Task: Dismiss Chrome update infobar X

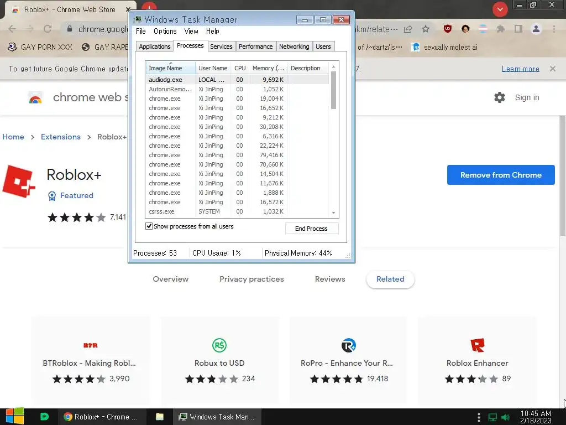Action: click(553, 69)
